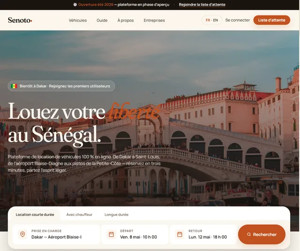
Task: Click the location pin icon
Action: (22, 234)
